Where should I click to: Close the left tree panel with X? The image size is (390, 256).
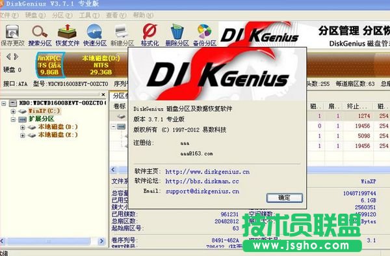coord(103,94)
